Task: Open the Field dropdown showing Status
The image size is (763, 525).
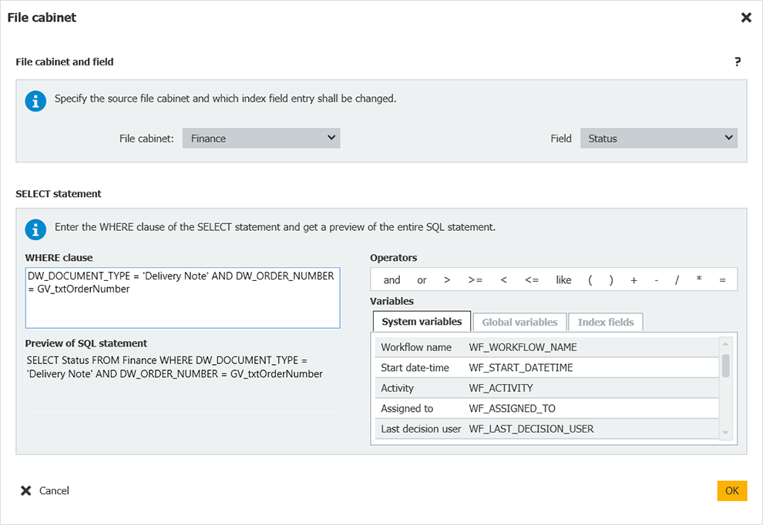Action: click(658, 138)
